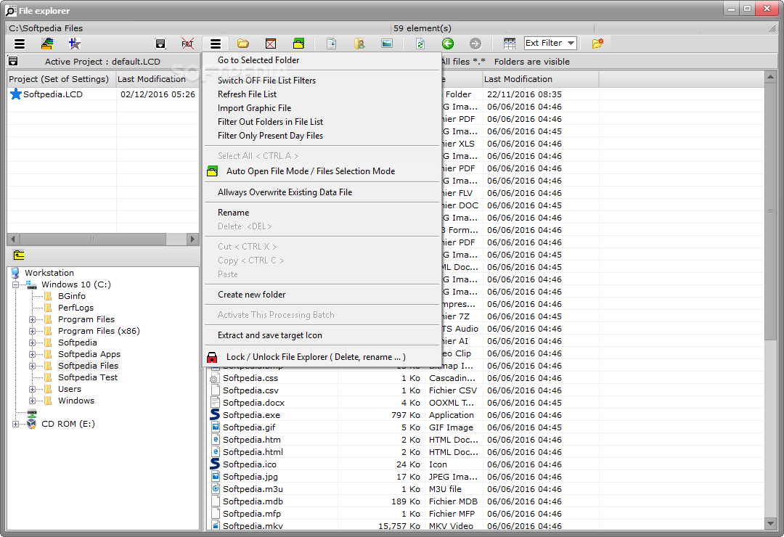The image size is (784, 537).
Task: Click the grey forward arrow icon
Action: pyautogui.click(x=475, y=44)
